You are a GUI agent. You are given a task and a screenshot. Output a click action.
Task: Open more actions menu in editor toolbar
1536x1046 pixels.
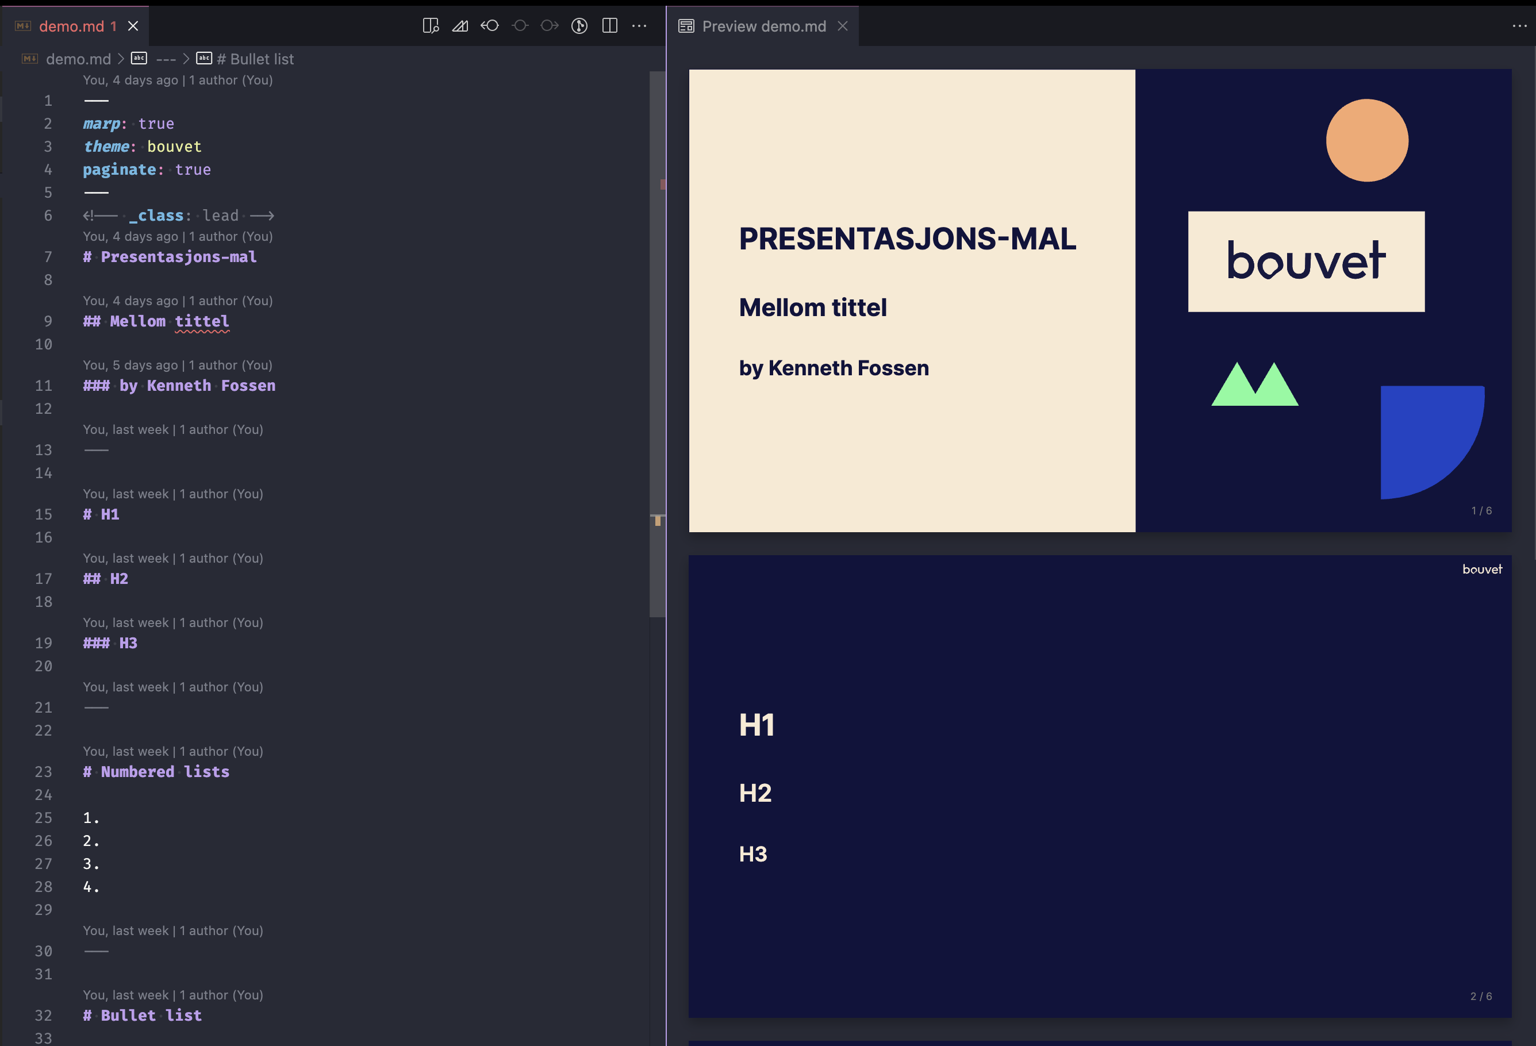[x=639, y=26]
